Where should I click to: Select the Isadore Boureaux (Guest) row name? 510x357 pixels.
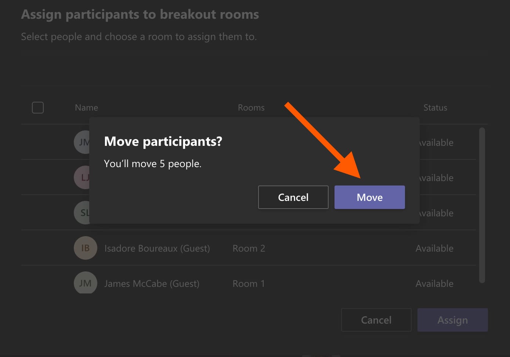pyautogui.click(x=157, y=248)
